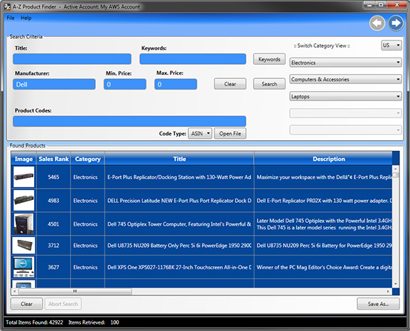
Task: Click the thumbnail for sales rank 5465
Action: point(23,177)
